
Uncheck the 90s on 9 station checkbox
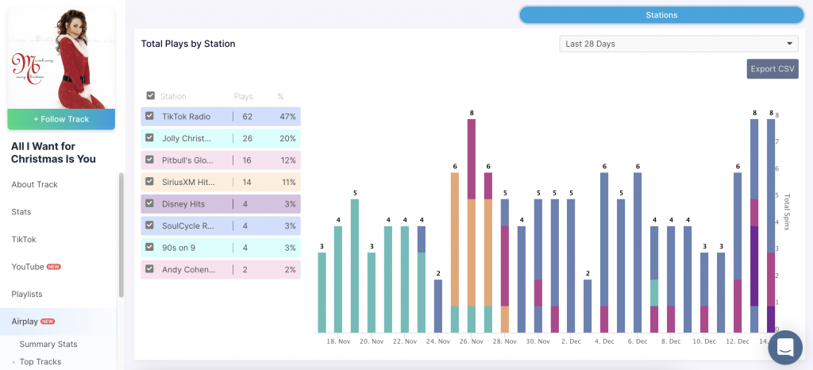[x=150, y=247]
